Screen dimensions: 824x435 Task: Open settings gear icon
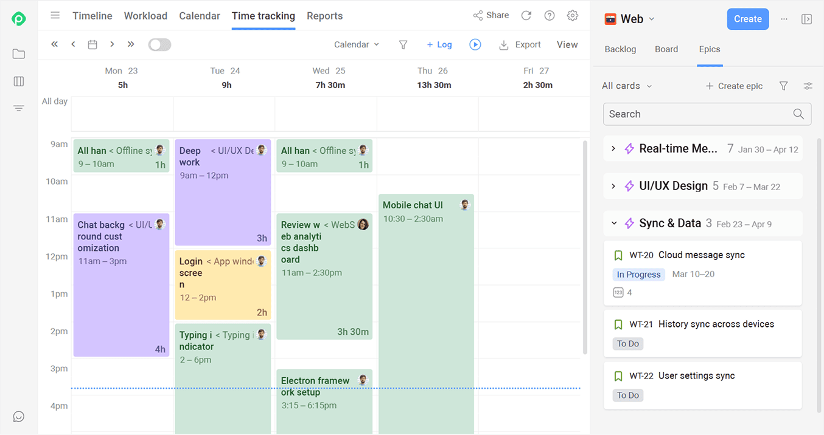(x=573, y=16)
